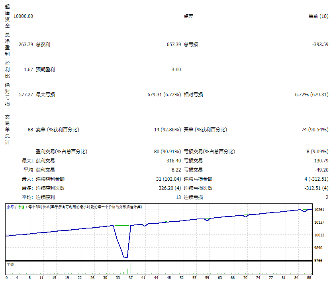Click the value -312.51 (4)
This screenshot has height=281, width=333.
click(316, 188)
